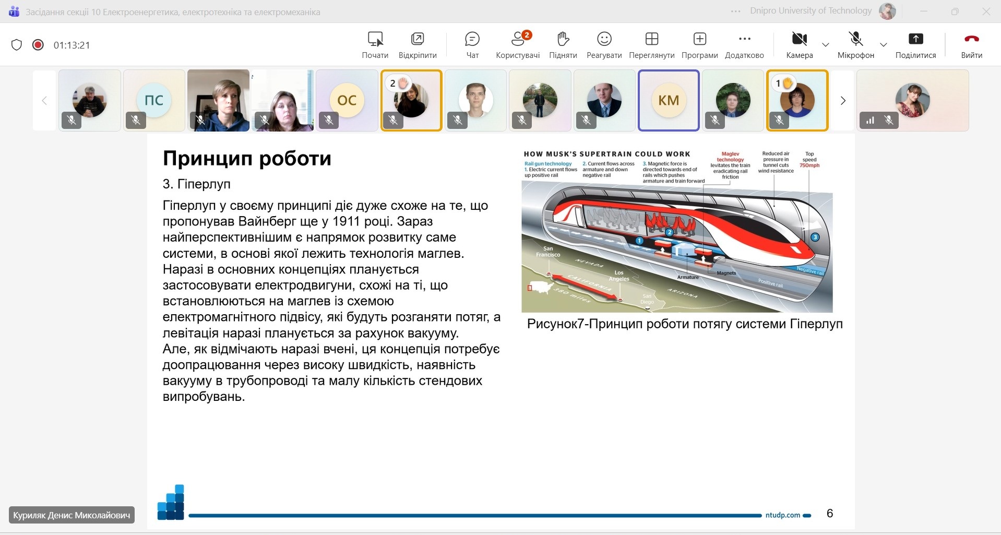The height and width of the screenshot is (535, 1001).
Task: Expand camera options dropdown arrow
Action: coord(826,45)
